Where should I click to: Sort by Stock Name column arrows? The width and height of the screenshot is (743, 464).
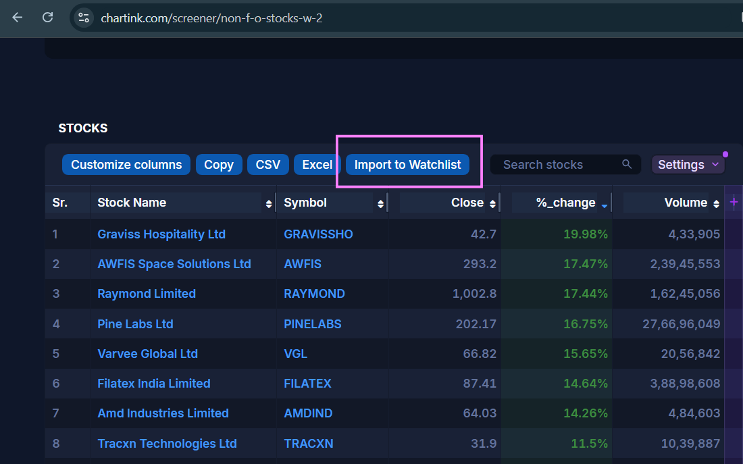(x=269, y=204)
